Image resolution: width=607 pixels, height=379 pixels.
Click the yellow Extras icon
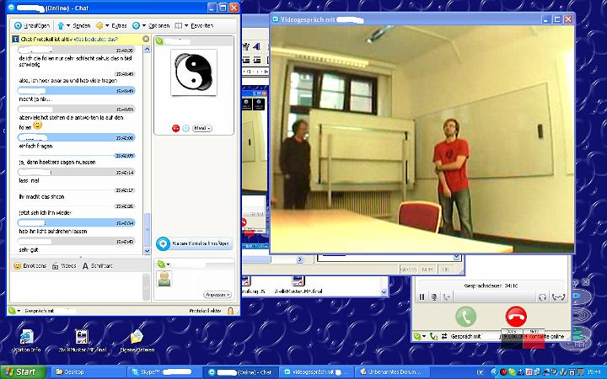tap(99, 25)
